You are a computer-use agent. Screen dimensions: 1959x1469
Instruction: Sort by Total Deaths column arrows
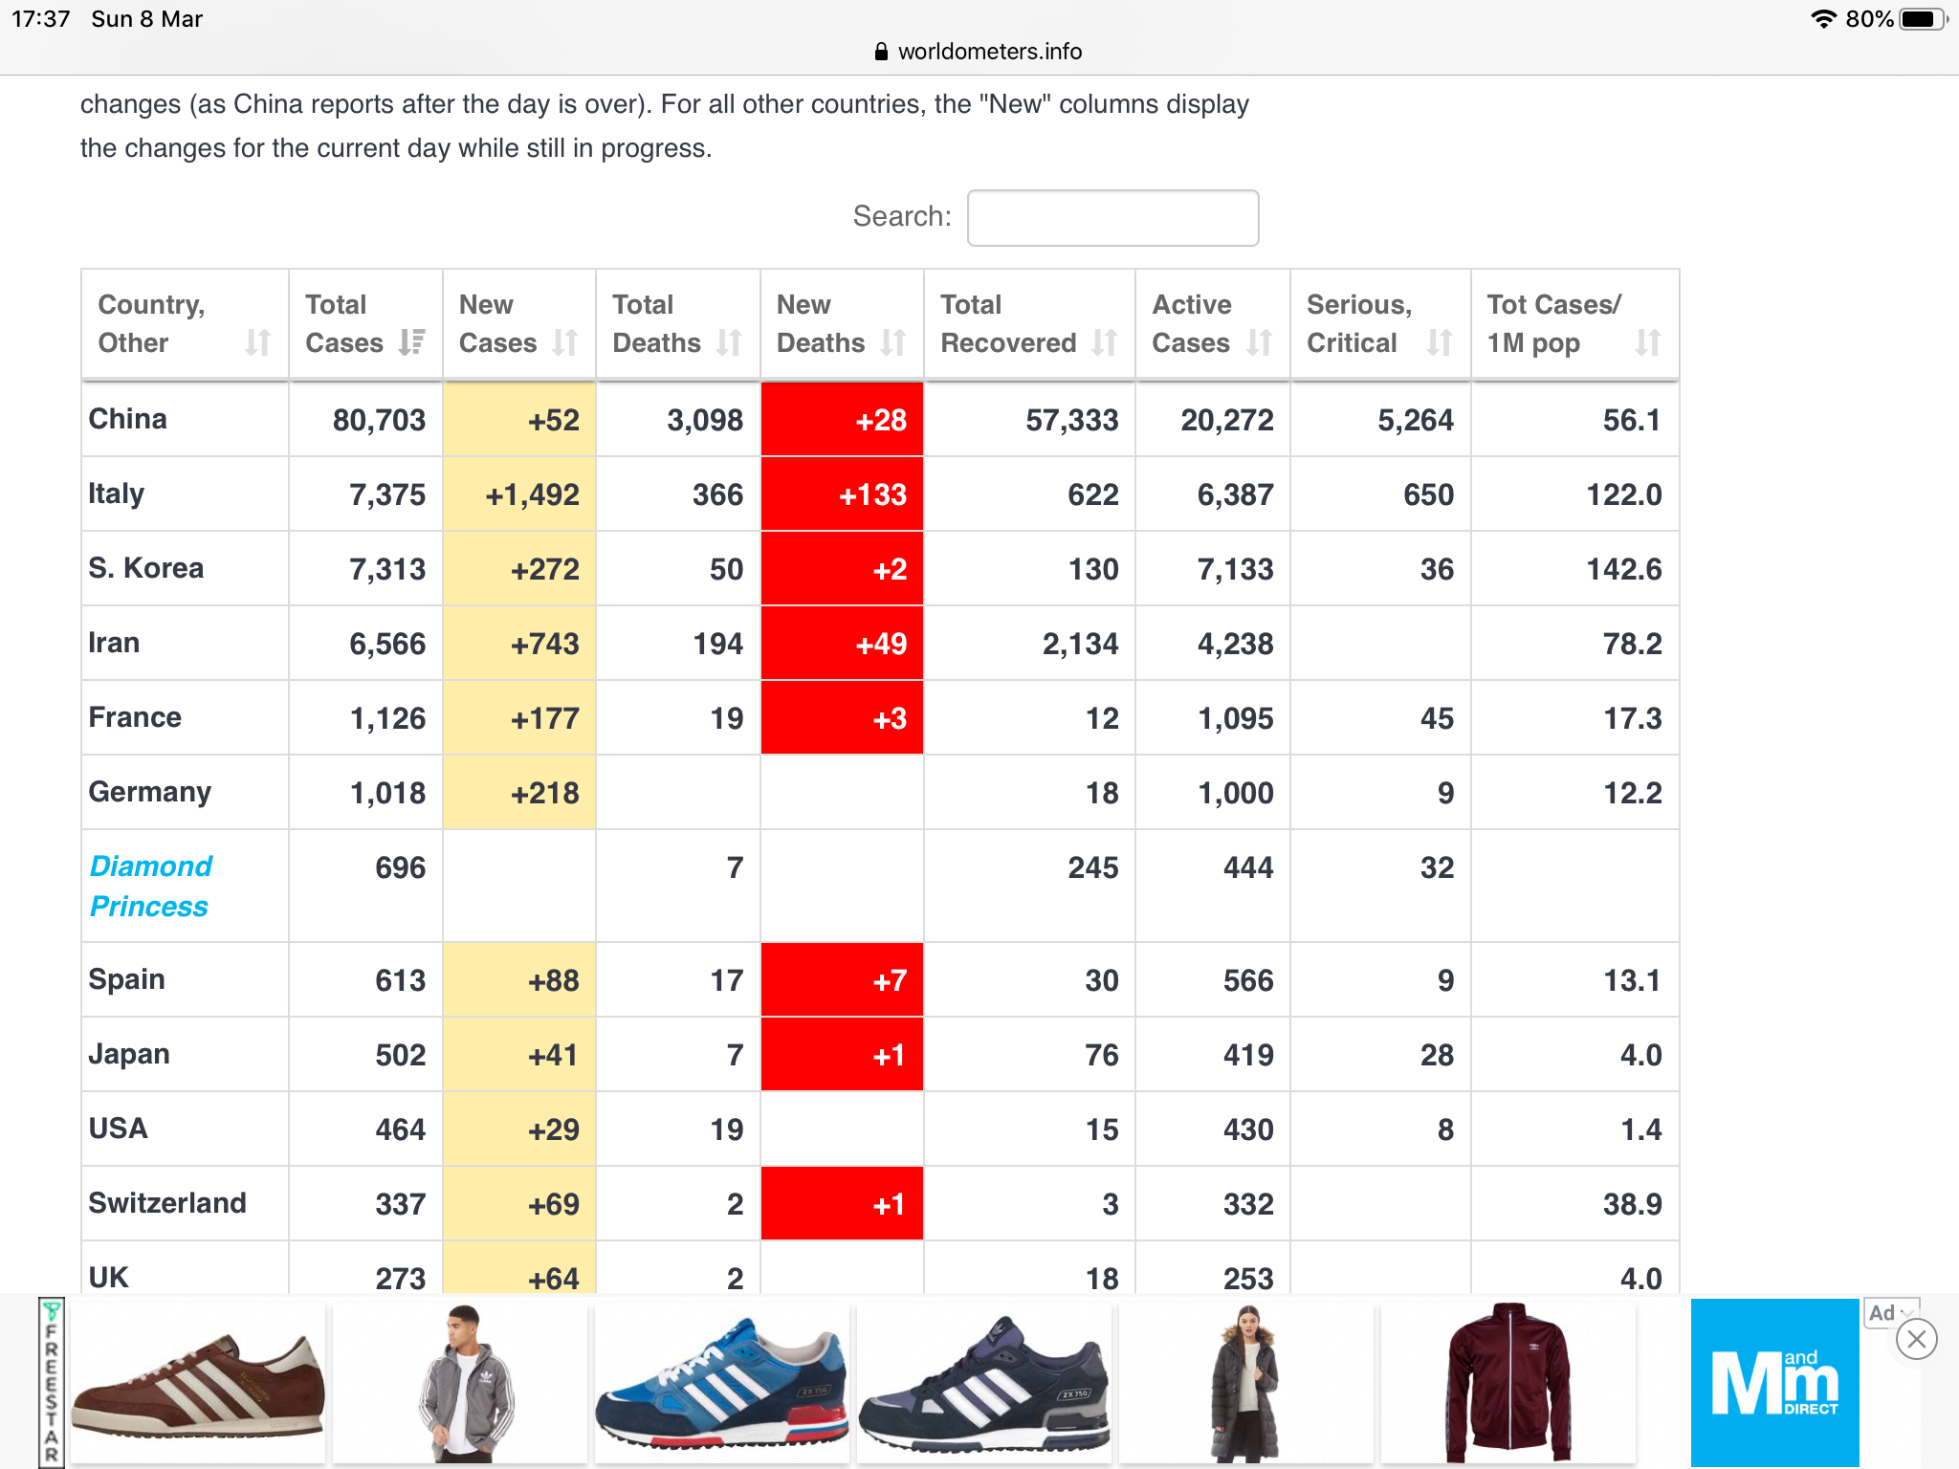(729, 342)
